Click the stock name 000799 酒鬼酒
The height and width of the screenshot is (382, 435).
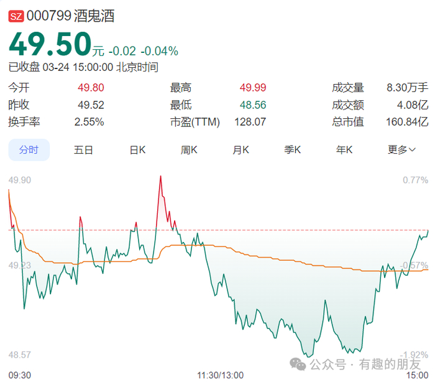pyautogui.click(x=70, y=16)
